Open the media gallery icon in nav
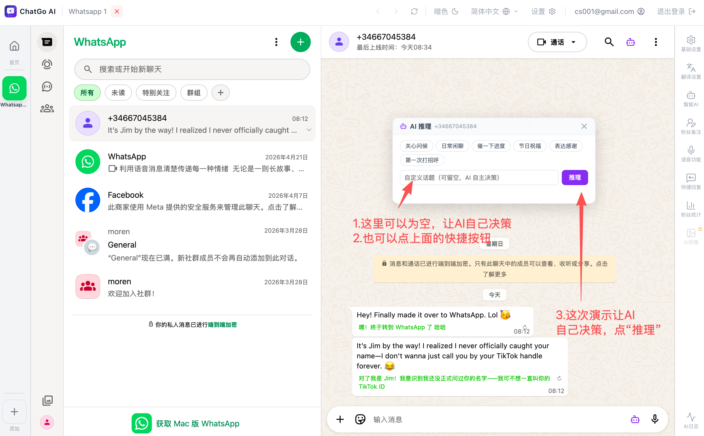Image resolution: width=704 pixels, height=436 pixels. pyautogui.click(x=47, y=401)
